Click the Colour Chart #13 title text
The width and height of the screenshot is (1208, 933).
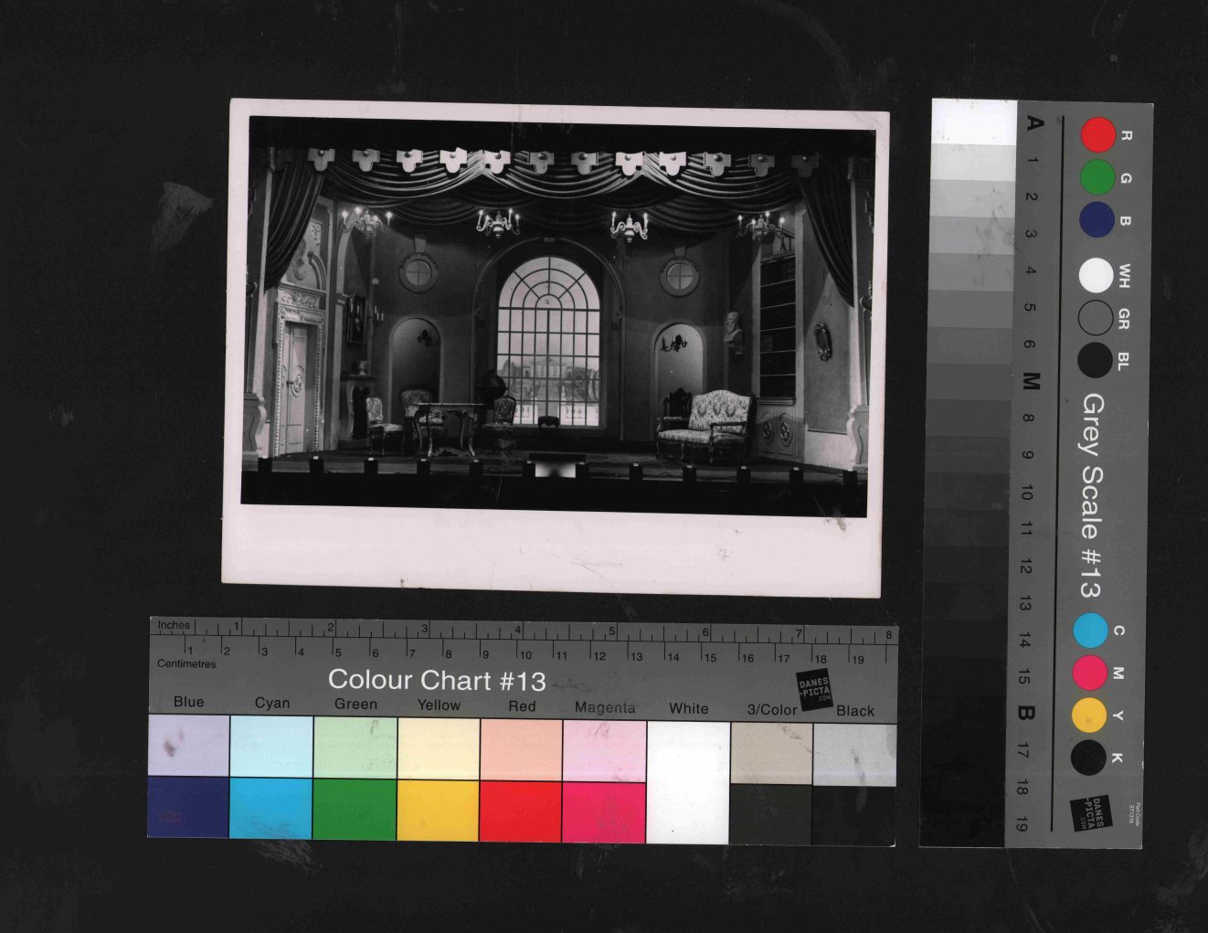pyautogui.click(x=437, y=680)
